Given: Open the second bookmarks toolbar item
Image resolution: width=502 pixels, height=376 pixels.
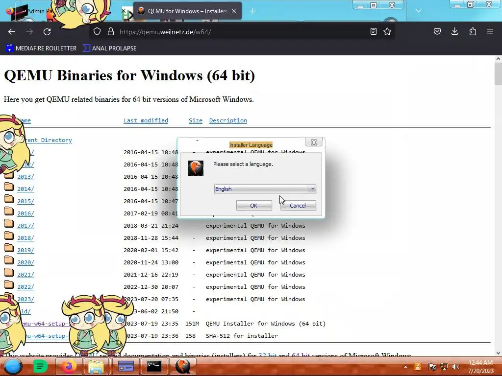Looking at the screenshot, I should [109, 48].
